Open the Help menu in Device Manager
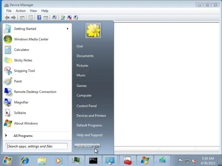The width and height of the screenshot is (222, 166). click(x=45, y=11)
